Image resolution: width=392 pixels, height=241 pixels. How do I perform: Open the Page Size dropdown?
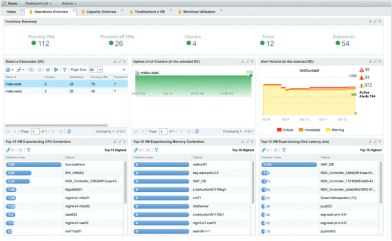(x=100, y=70)
